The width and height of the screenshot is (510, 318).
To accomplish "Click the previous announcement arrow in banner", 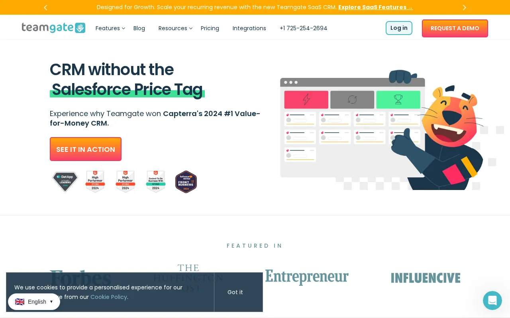I will point(45,8).
